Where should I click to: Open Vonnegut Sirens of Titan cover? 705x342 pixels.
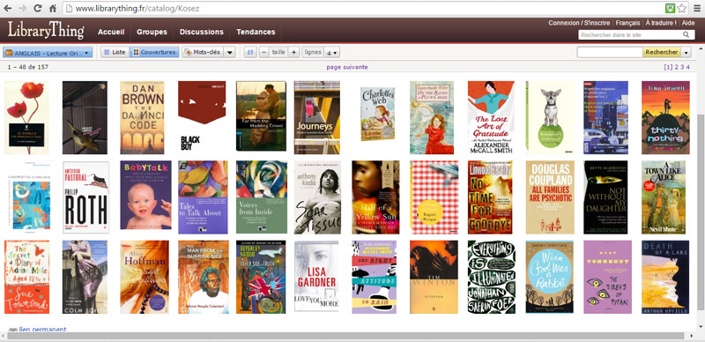point(607,277)
